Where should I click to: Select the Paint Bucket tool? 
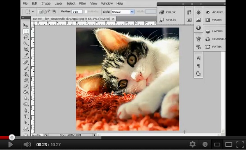click(26, 92)
